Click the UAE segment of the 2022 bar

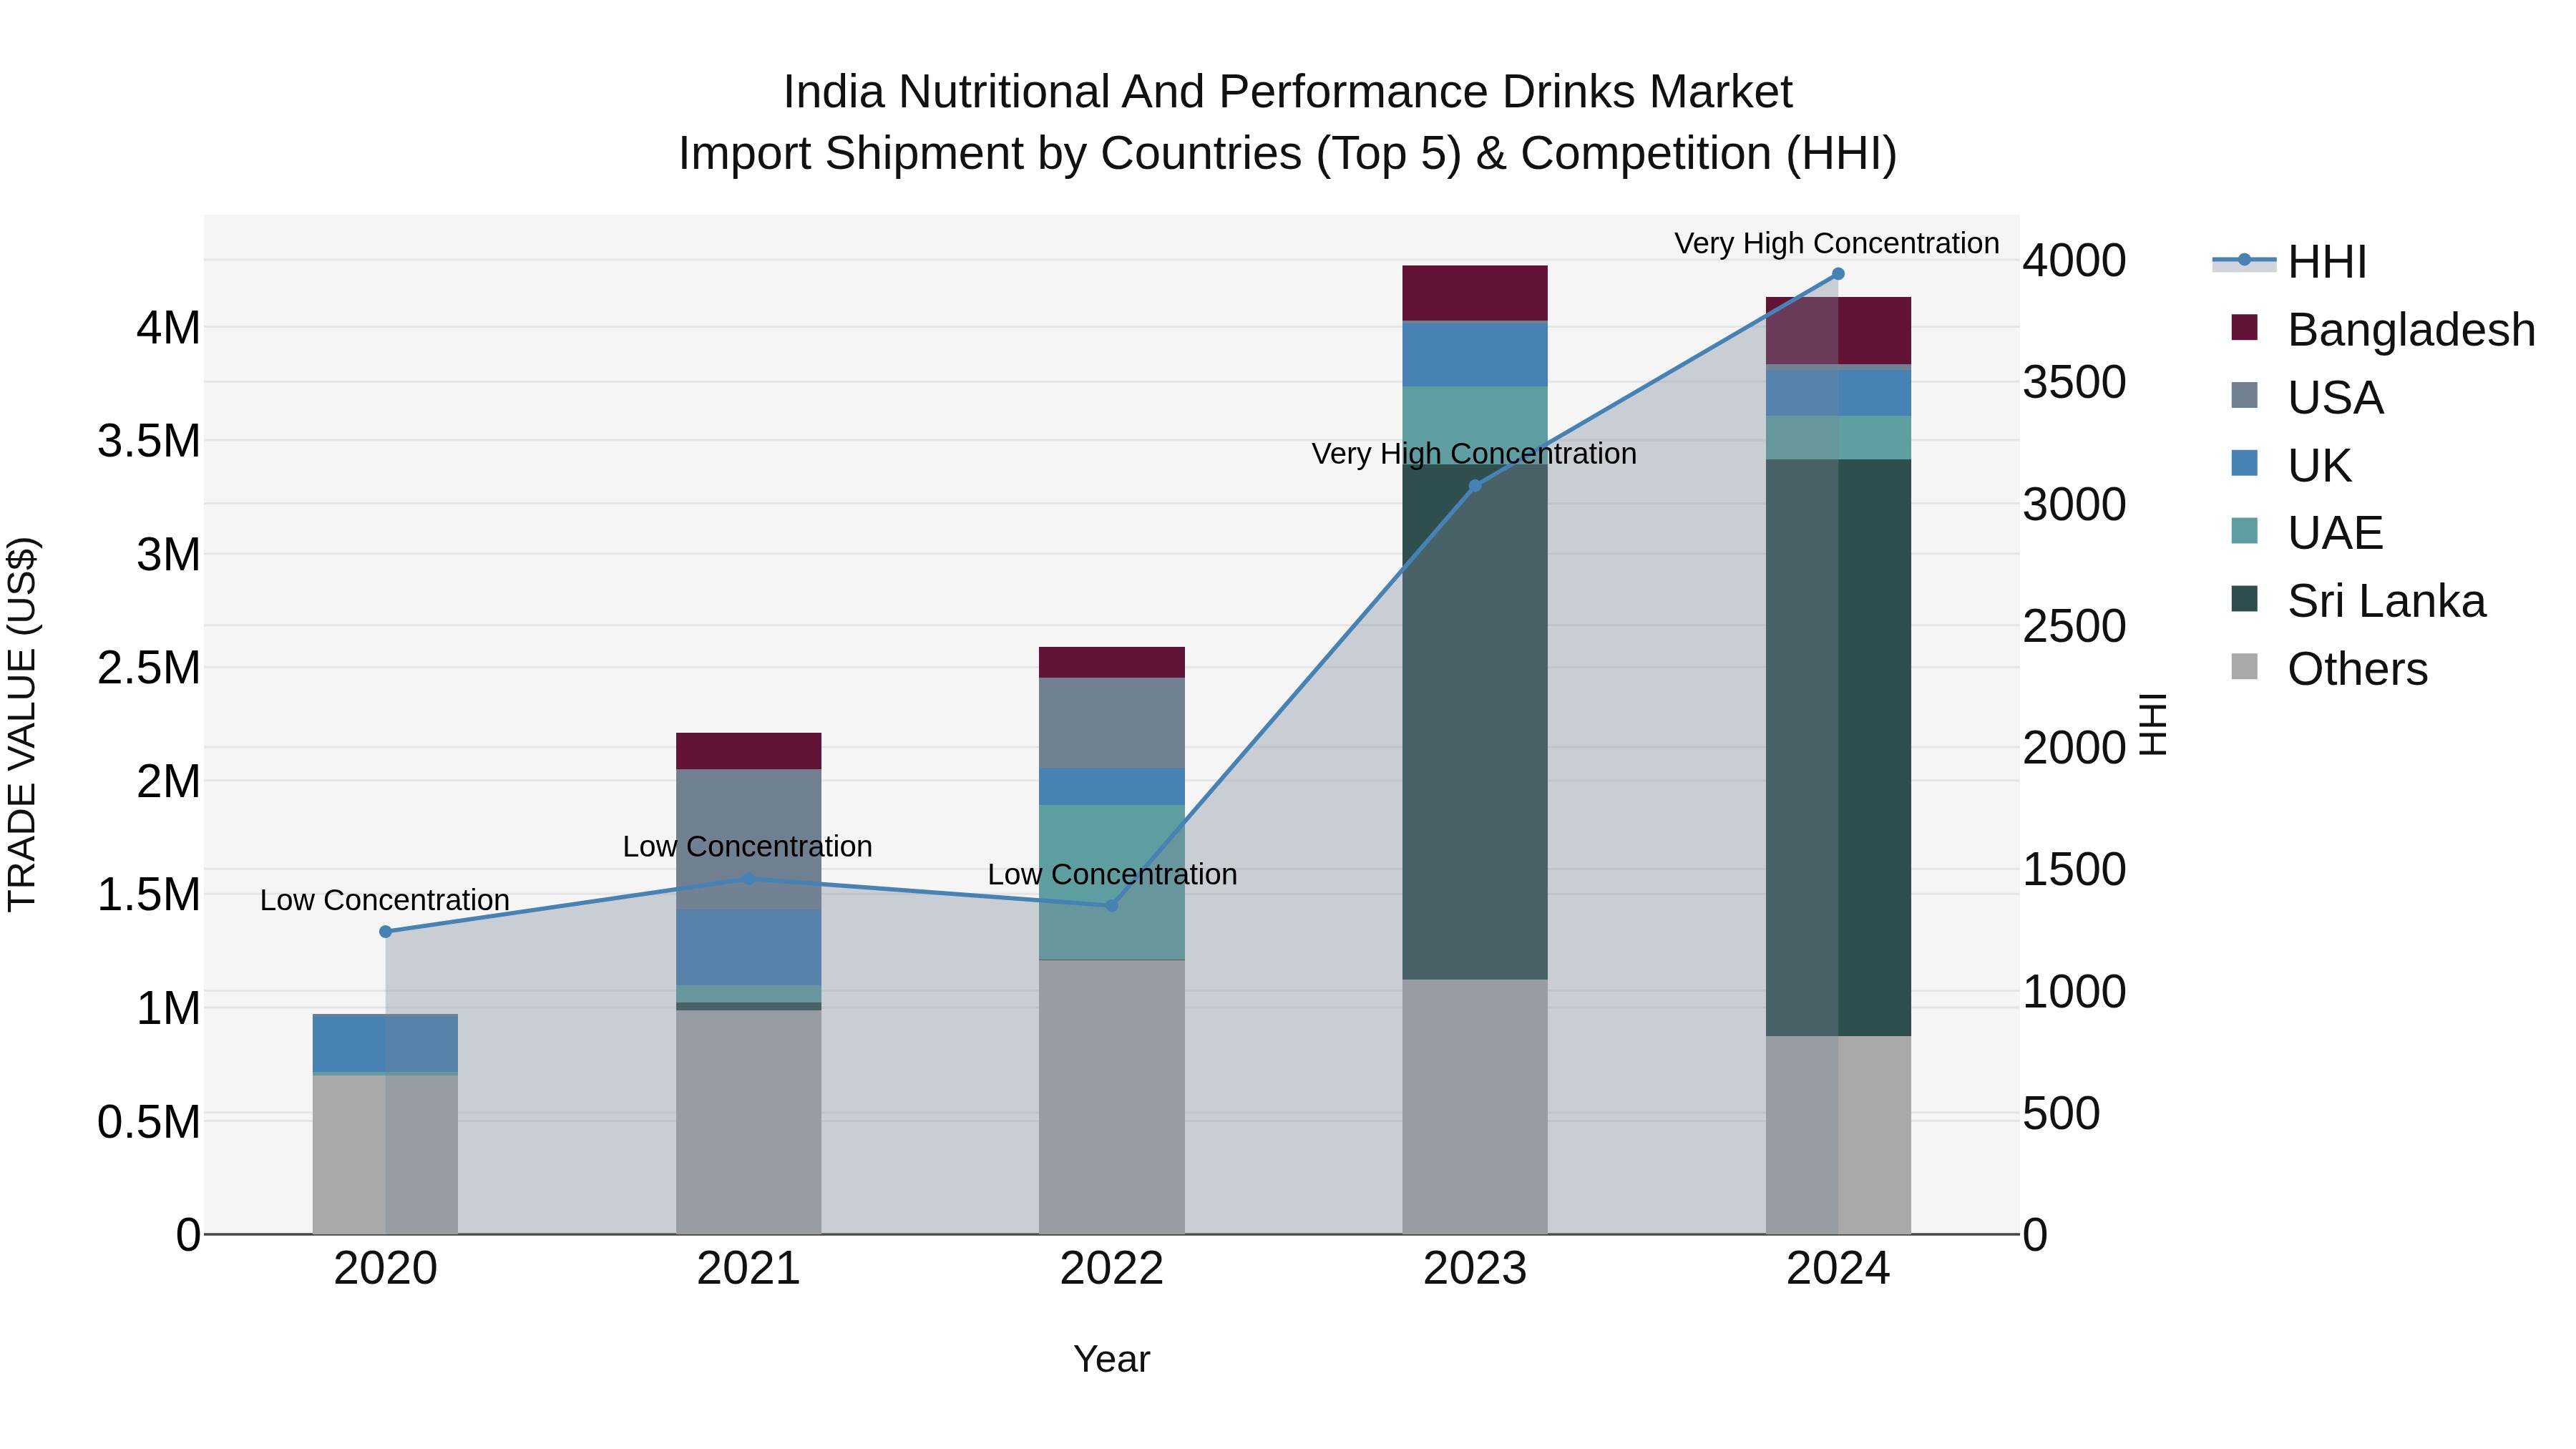pos(1112,882)
